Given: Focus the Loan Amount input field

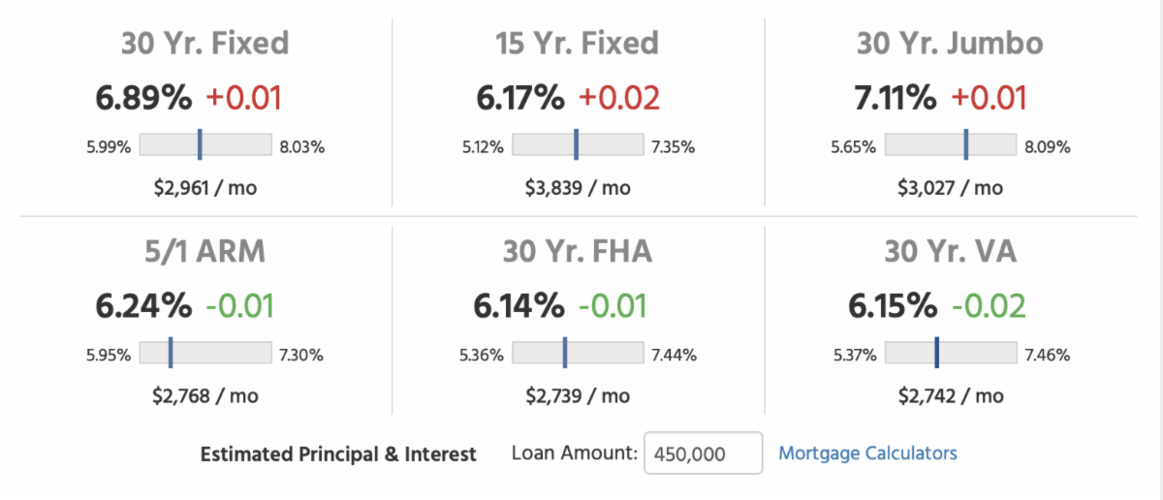Looking at the screenshot, I should click(703, 453).
